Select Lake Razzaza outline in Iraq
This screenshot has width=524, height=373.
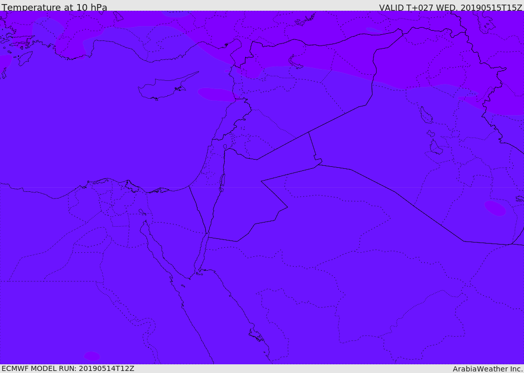[x=436, y=147]
